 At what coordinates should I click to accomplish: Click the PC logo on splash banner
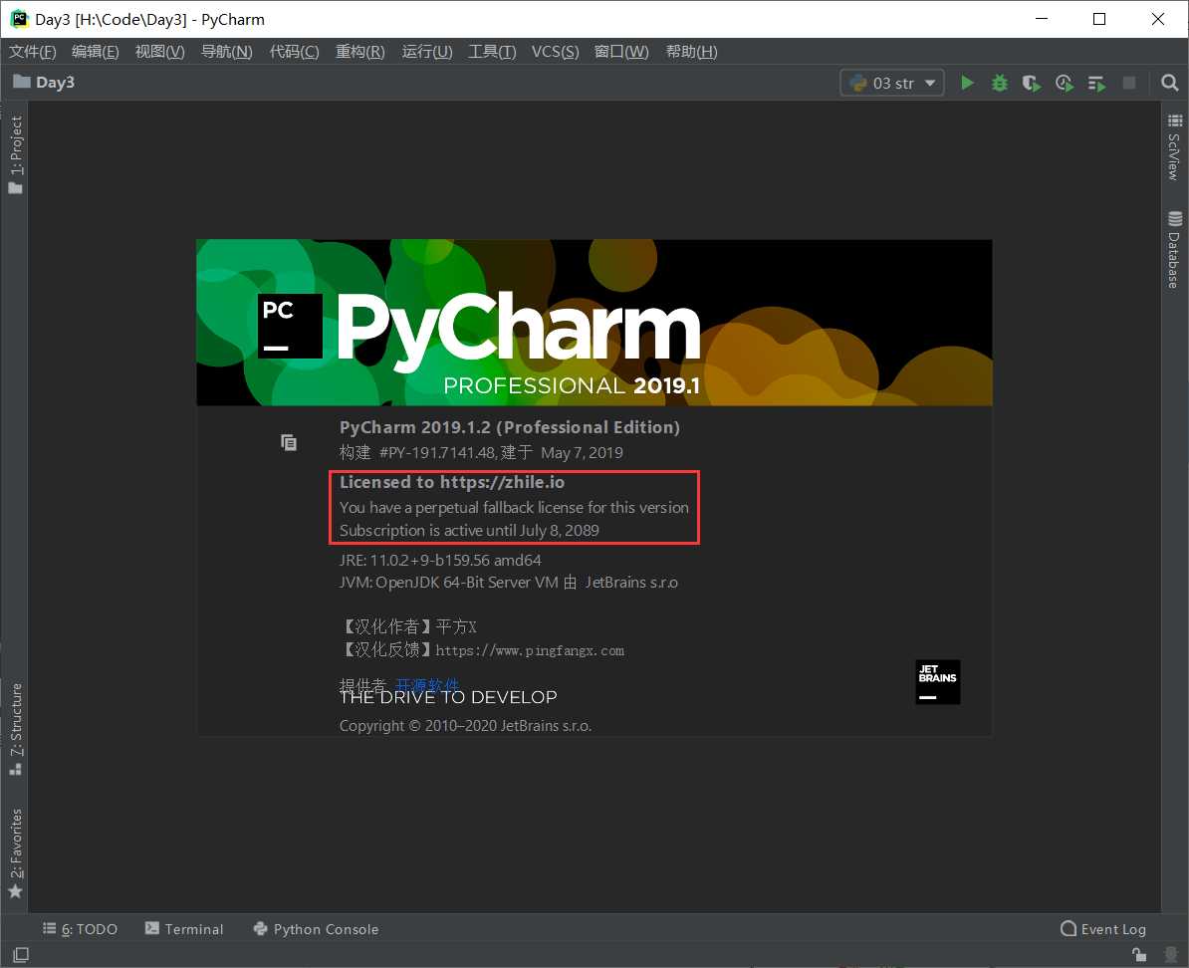click(290, 327)
